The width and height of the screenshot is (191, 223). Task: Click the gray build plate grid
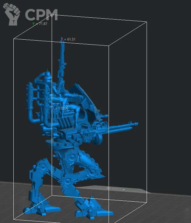click(x=158, y=207)
